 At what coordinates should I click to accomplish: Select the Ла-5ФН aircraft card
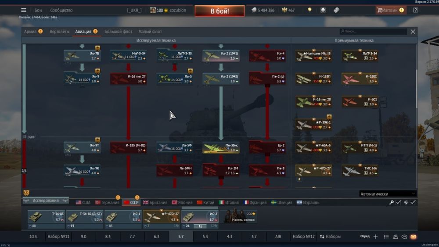pos(175,170)
